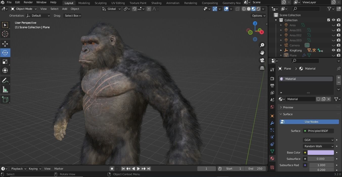The width and height of the screenshot is (342, 177).
Task: Switch perspective/orthographic grid icon
Action: 262,68
